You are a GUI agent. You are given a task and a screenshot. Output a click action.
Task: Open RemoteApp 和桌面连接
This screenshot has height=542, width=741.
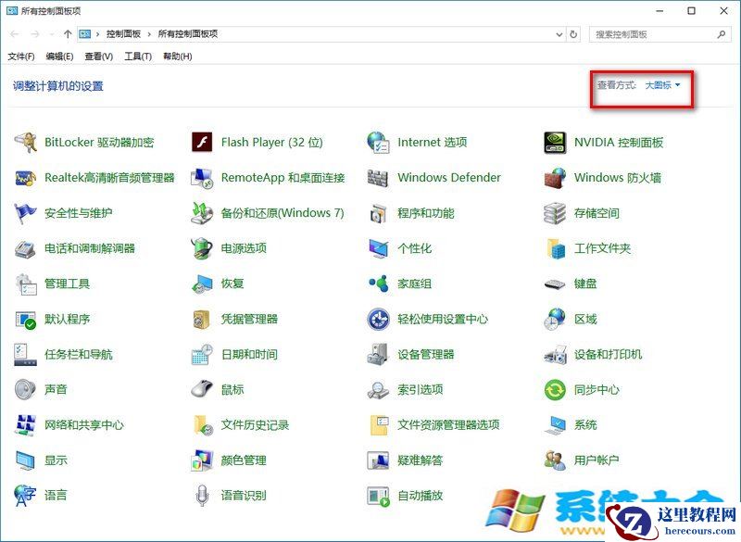[x=281, y=177]
